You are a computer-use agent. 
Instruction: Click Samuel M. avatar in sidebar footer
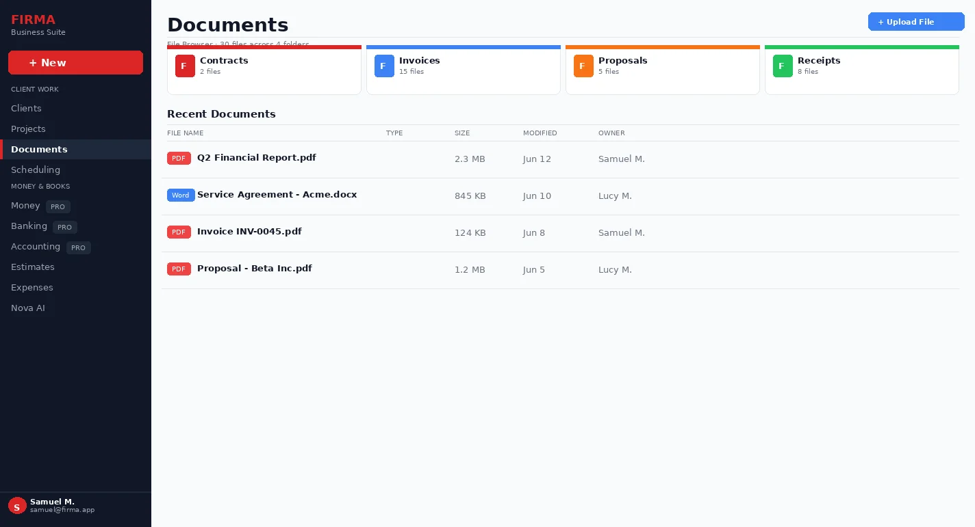point(17,506)
